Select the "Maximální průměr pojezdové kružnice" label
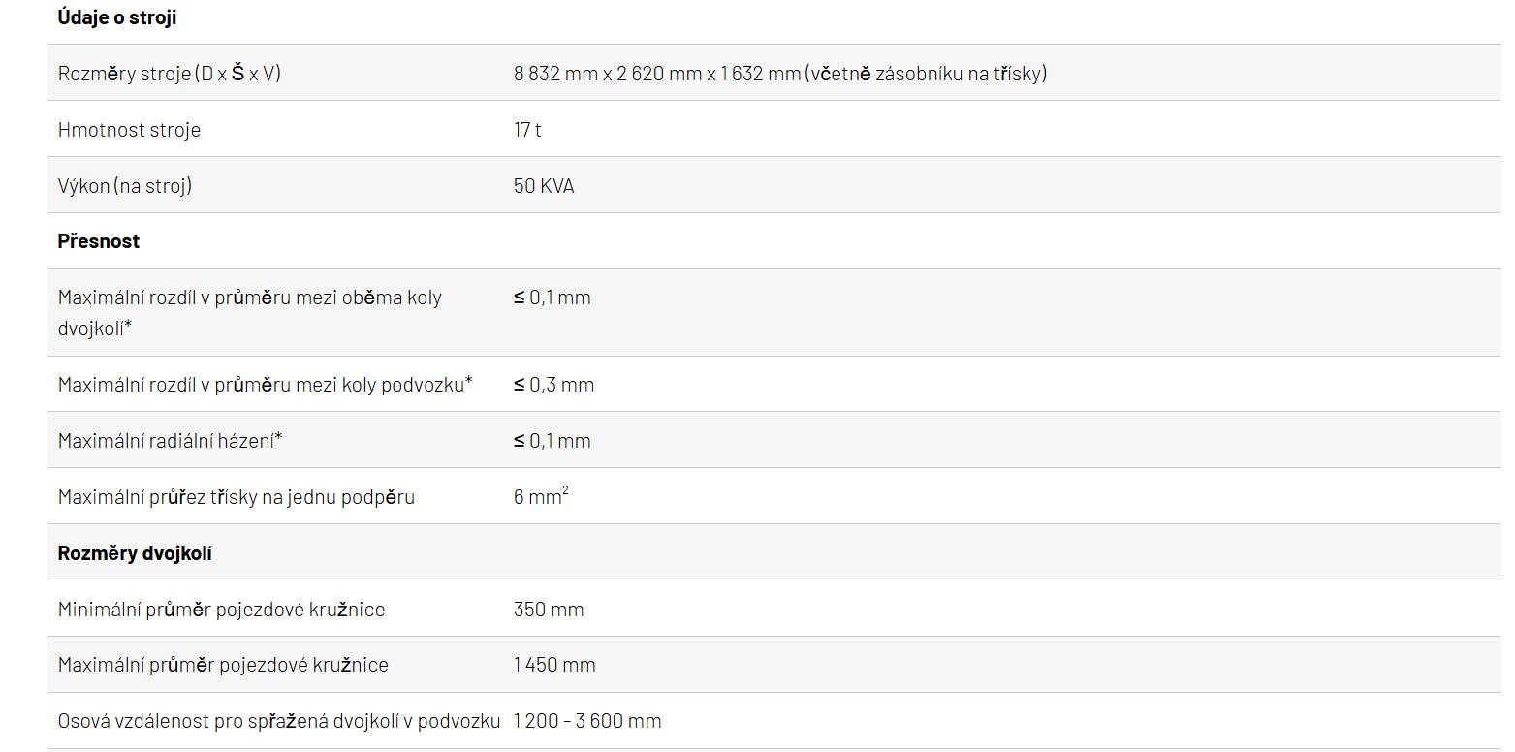1515x752 pixels. click(223, 665)
